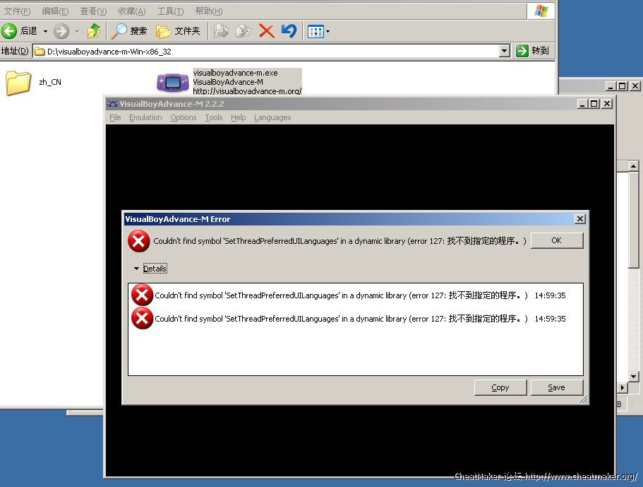The image size is (643, 487).
Task: Click the address bar path field
Action: [x=268, y=51]
